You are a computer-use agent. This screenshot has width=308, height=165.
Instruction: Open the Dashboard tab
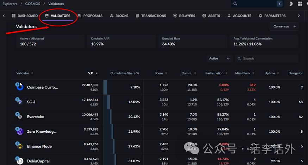coord(25,16)
